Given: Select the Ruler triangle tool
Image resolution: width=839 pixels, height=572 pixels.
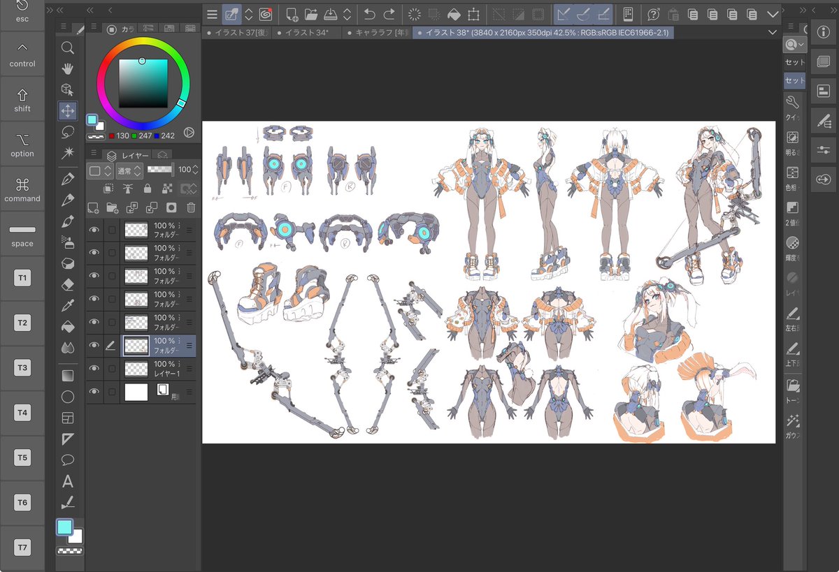Looking at the screenshot, I should pyautogui.click(x=68, y=439).
